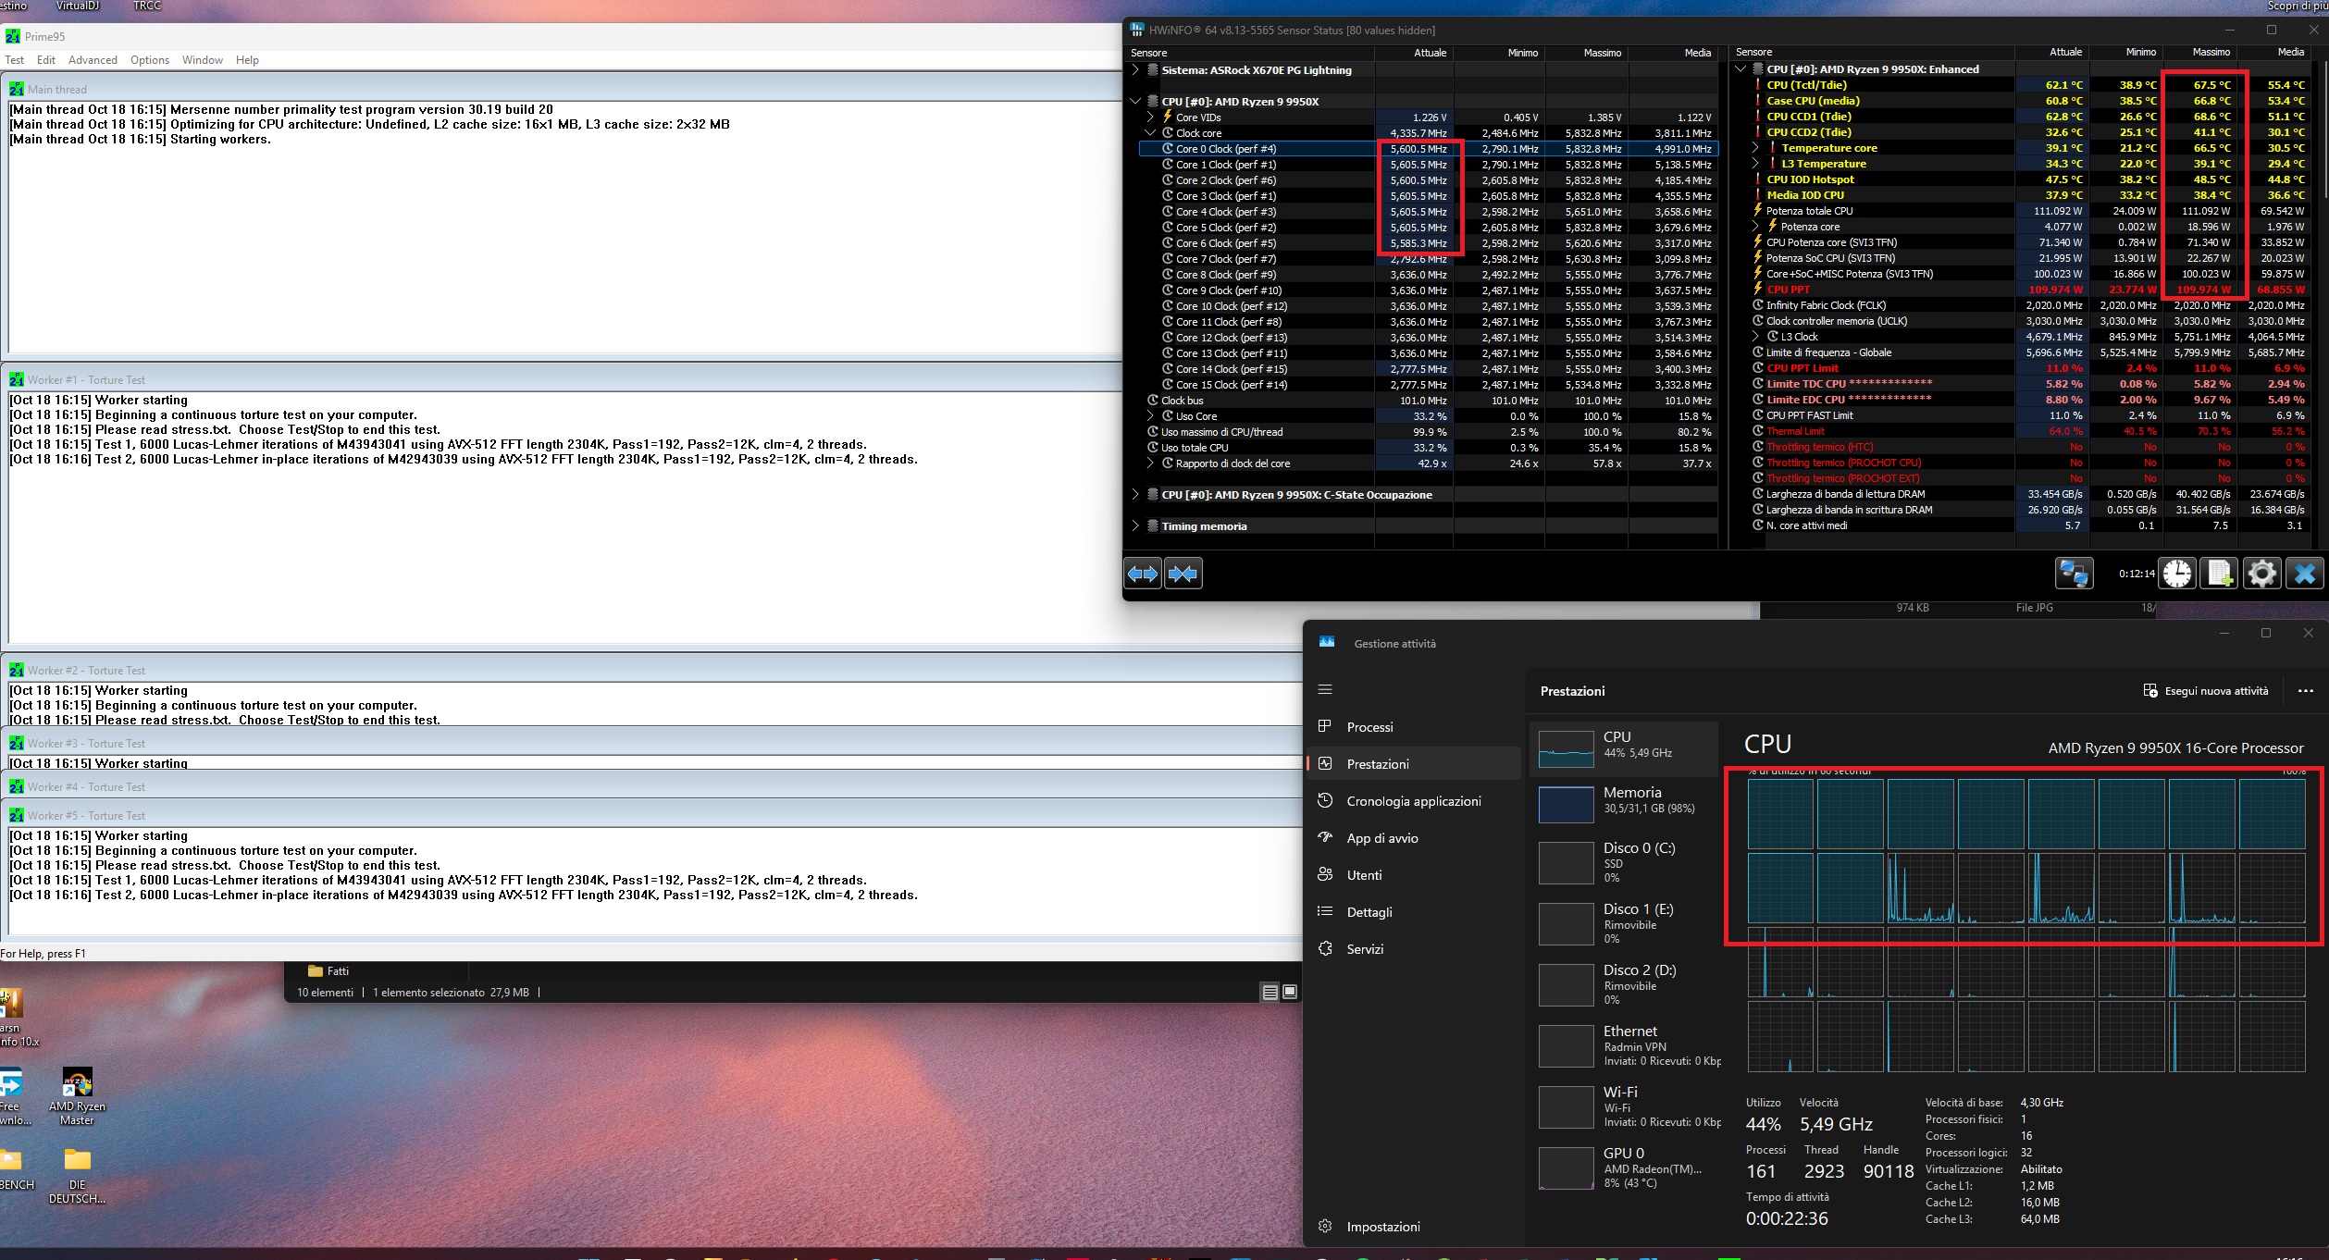The height and width of the screenshot is (1260, 2329).
Task: Expand Uso Core sensor row
Action: (1150, 416)
